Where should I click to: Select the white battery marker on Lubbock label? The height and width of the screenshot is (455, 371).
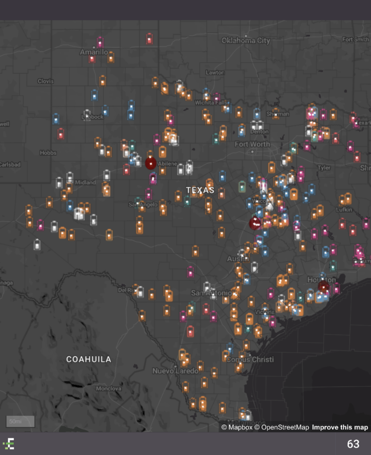coord(87,115)
